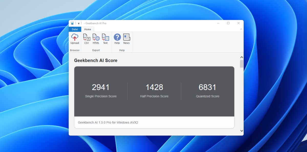Screen dimensions: 307x152
Task: Expand the Export group options
Action: click(x=96, y=50)
